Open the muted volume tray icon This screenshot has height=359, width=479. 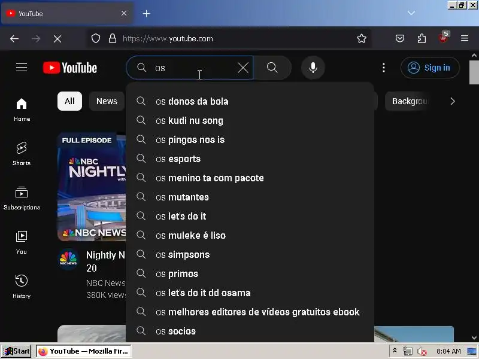click(422, 352)
